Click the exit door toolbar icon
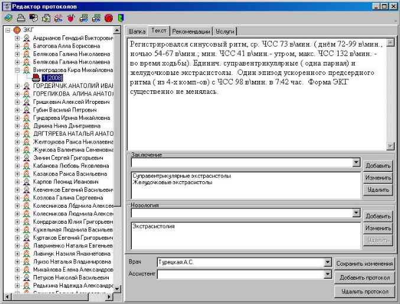Screen dimensions: 400x304 coord(121,18)
